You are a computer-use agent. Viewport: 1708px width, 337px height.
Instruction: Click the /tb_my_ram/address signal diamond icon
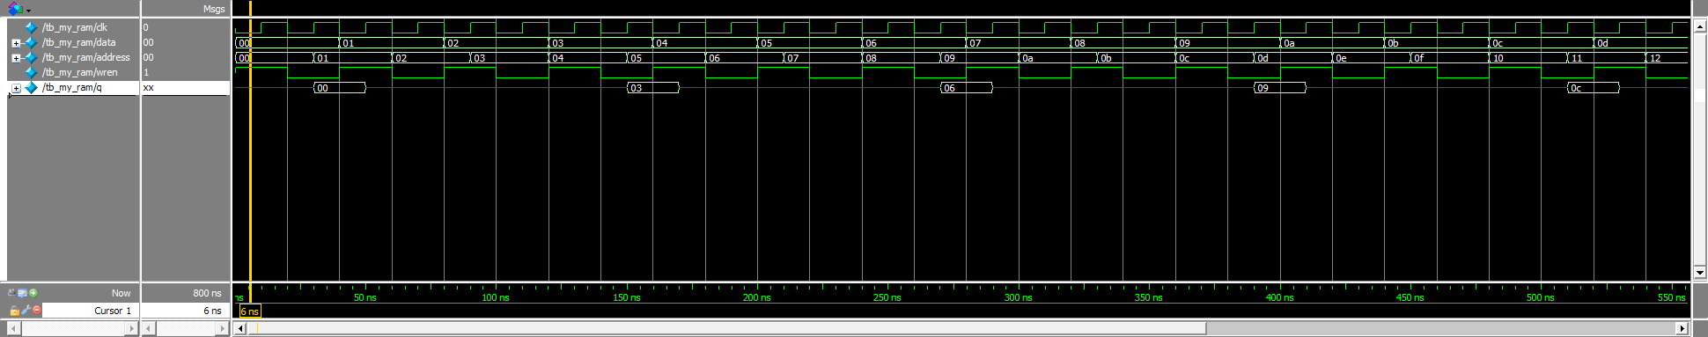tap(32, 57)
